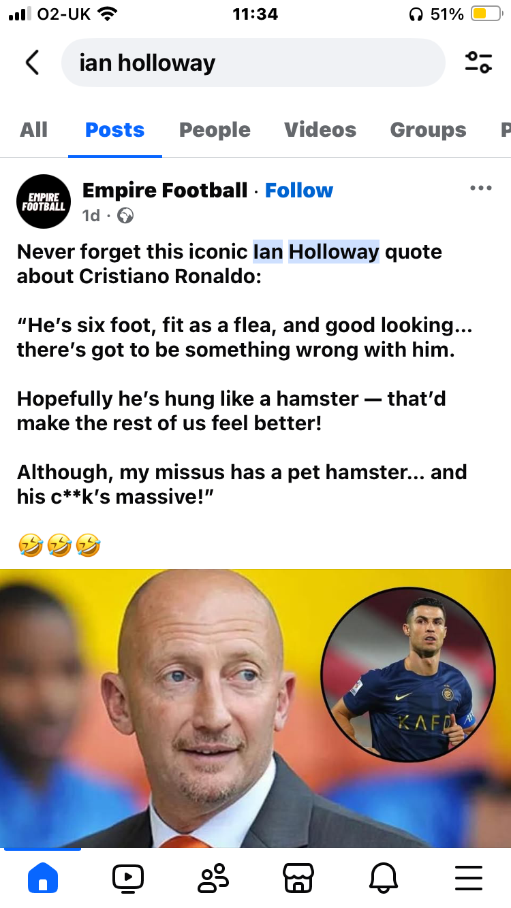Screen dimensions: 511x908
Task: Open the Notifications bell icon
Action: 383,878
